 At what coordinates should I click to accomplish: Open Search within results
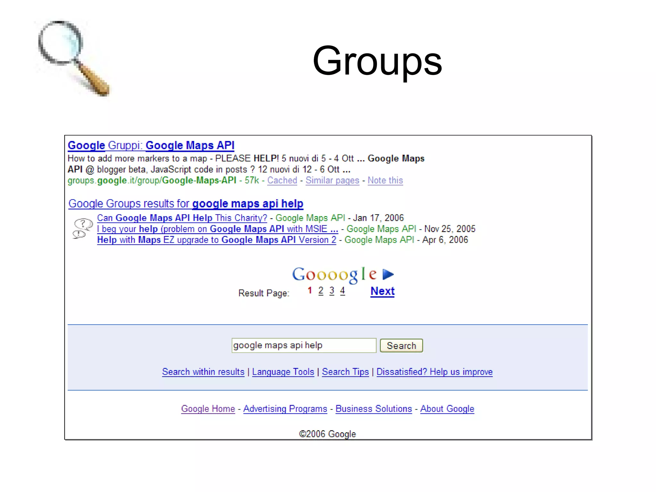tap(203, 372)
